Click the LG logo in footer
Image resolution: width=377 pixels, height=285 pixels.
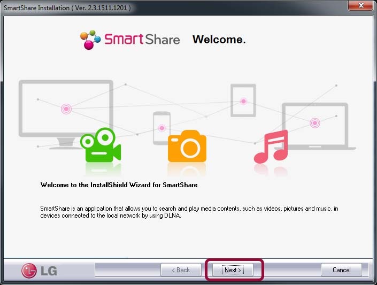click(39, 271)
